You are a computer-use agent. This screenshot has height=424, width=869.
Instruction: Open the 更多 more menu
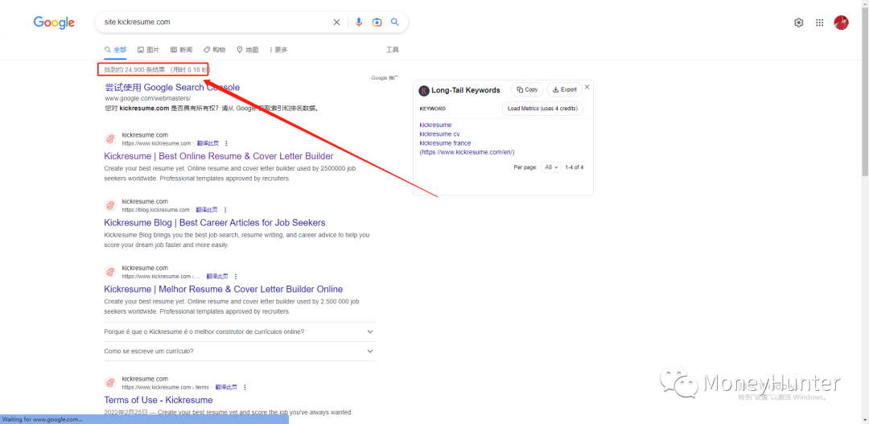pyautogui.click(x=278, y=50)
